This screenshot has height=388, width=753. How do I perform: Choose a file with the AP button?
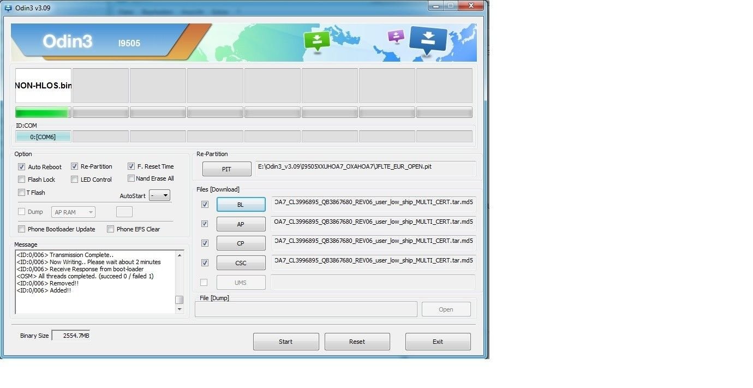[241, 224]
